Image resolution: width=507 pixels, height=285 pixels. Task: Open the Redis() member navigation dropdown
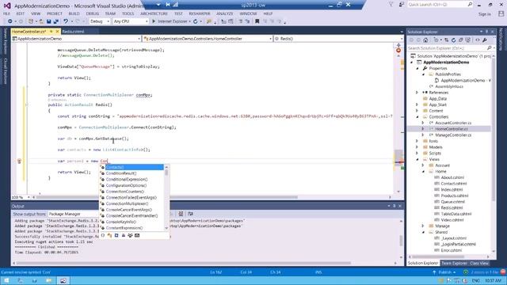(x=338, y=39)
